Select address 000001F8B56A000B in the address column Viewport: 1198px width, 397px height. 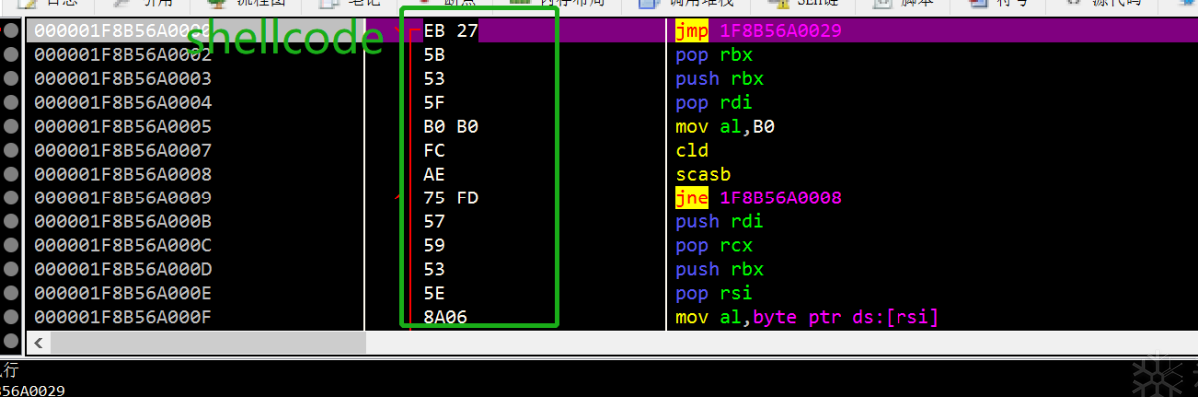(123, 222)
